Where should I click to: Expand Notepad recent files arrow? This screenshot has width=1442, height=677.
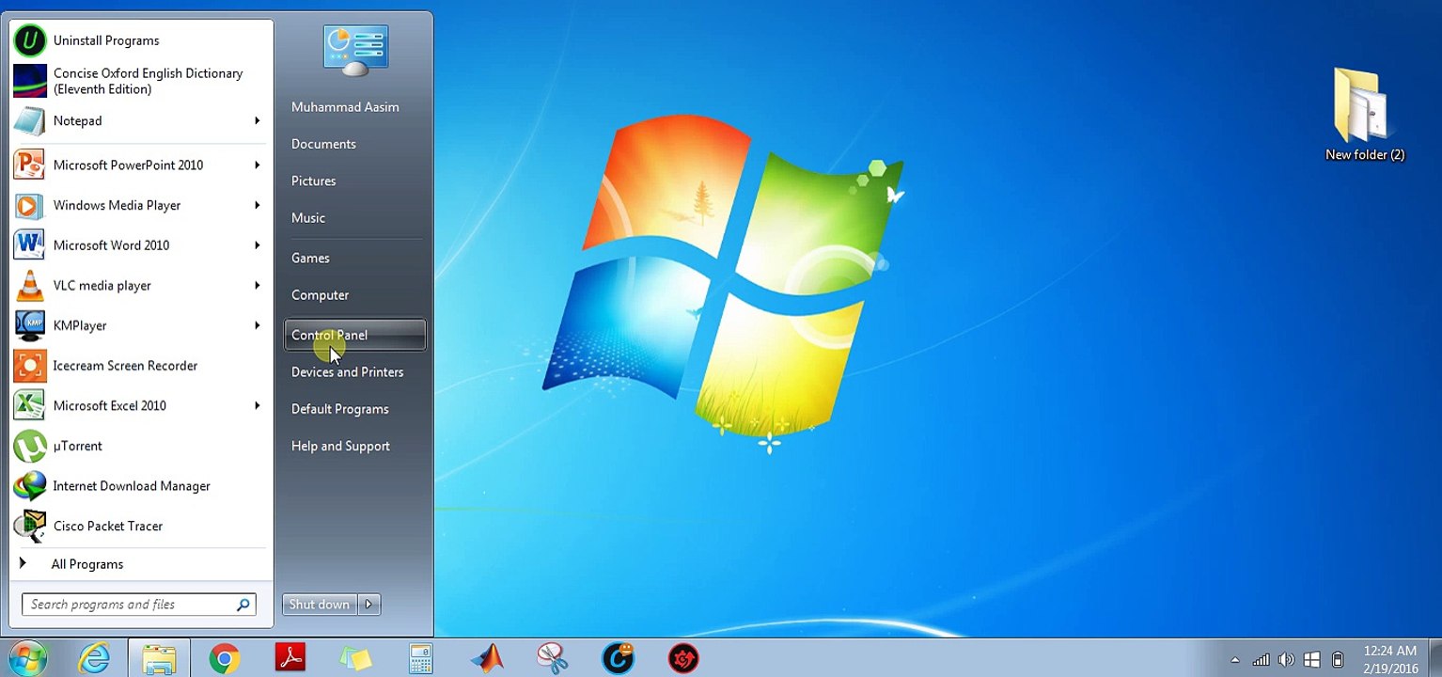coord(257,120)
